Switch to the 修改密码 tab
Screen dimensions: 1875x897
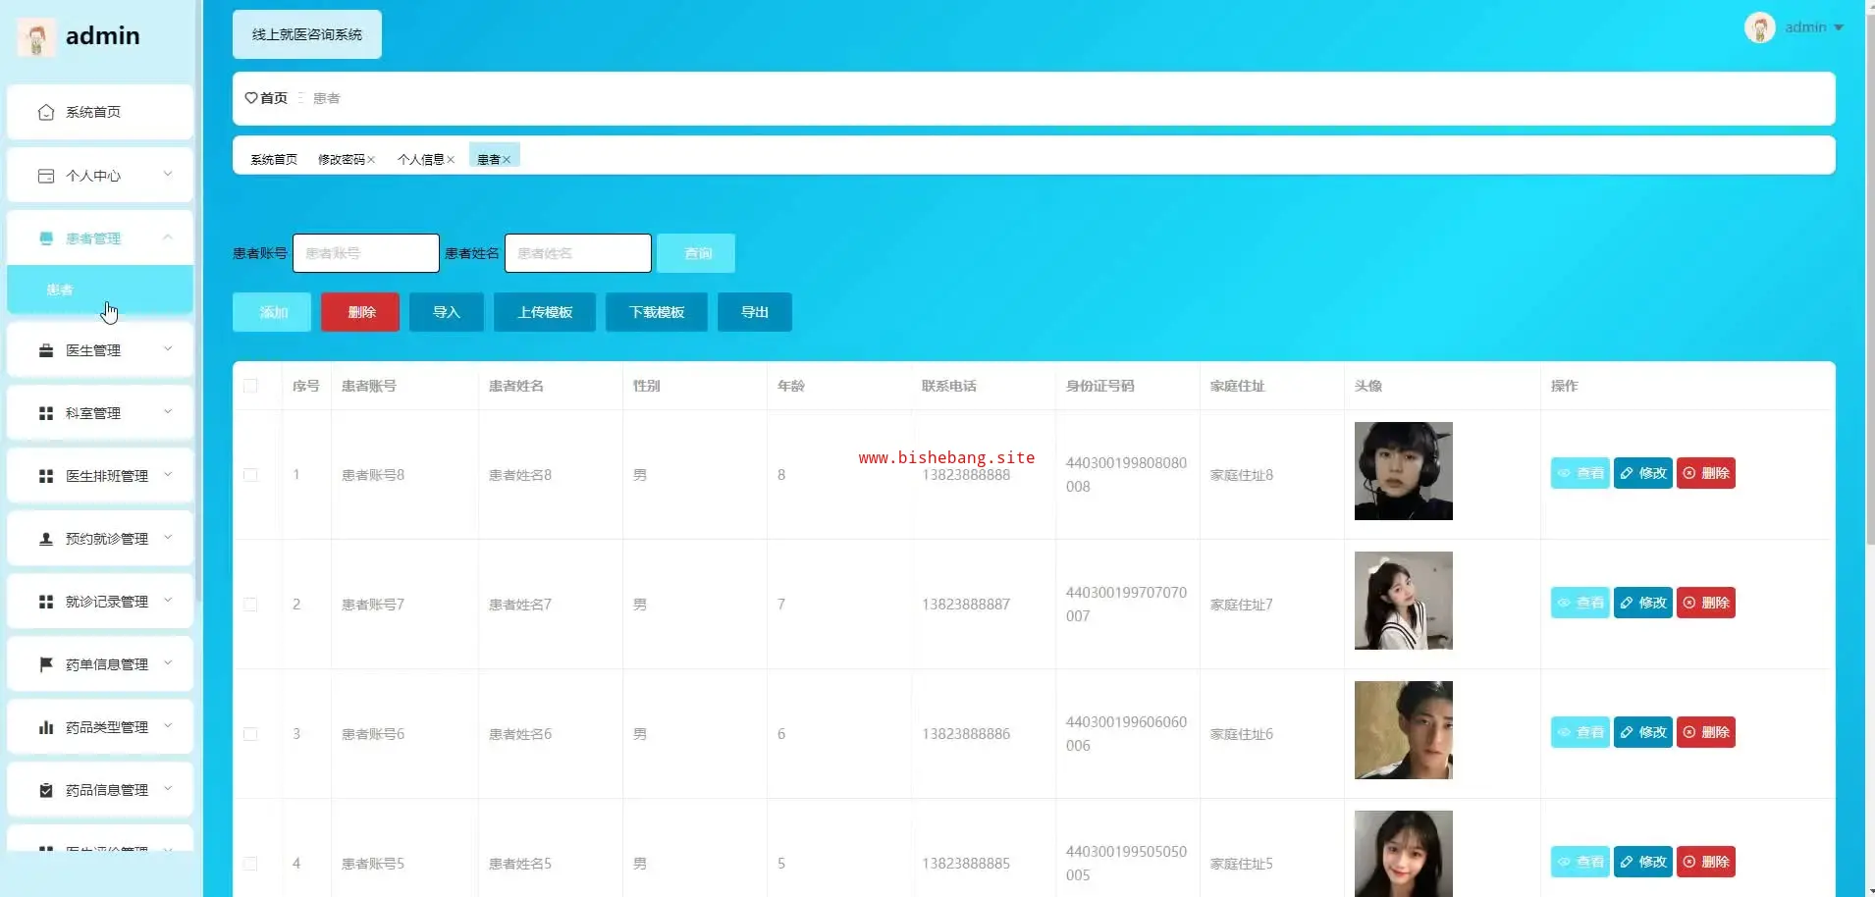(x=342, y=160)
